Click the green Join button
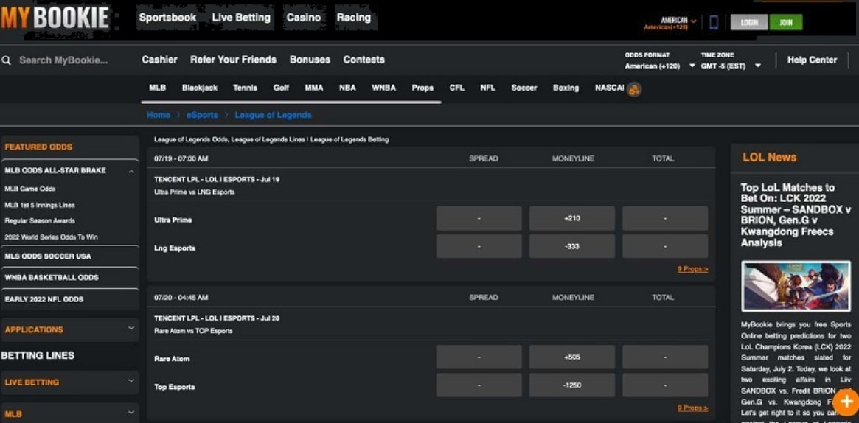The height and width of the screenshot is (423, 859). click(x=785, y=23)
